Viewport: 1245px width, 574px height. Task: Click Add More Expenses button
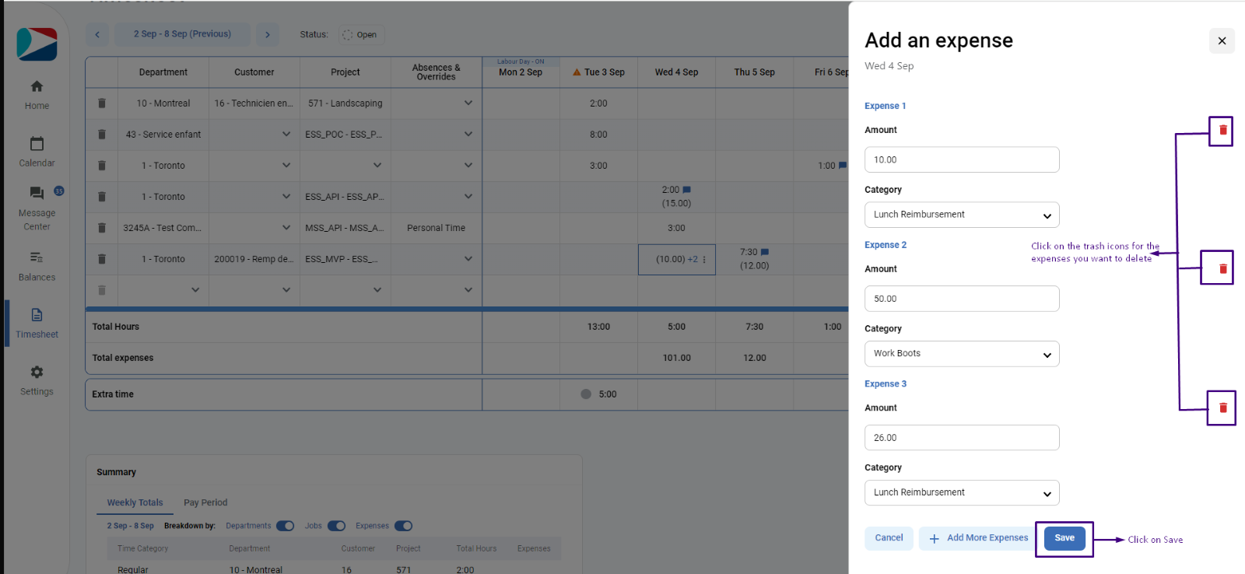click(978, 538)
